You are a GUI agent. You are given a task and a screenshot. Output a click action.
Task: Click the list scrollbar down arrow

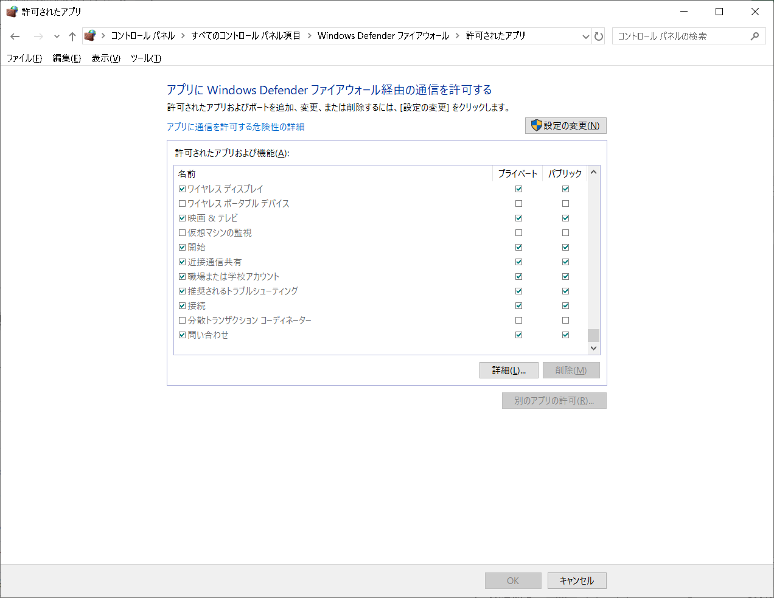tap(593, 348)
